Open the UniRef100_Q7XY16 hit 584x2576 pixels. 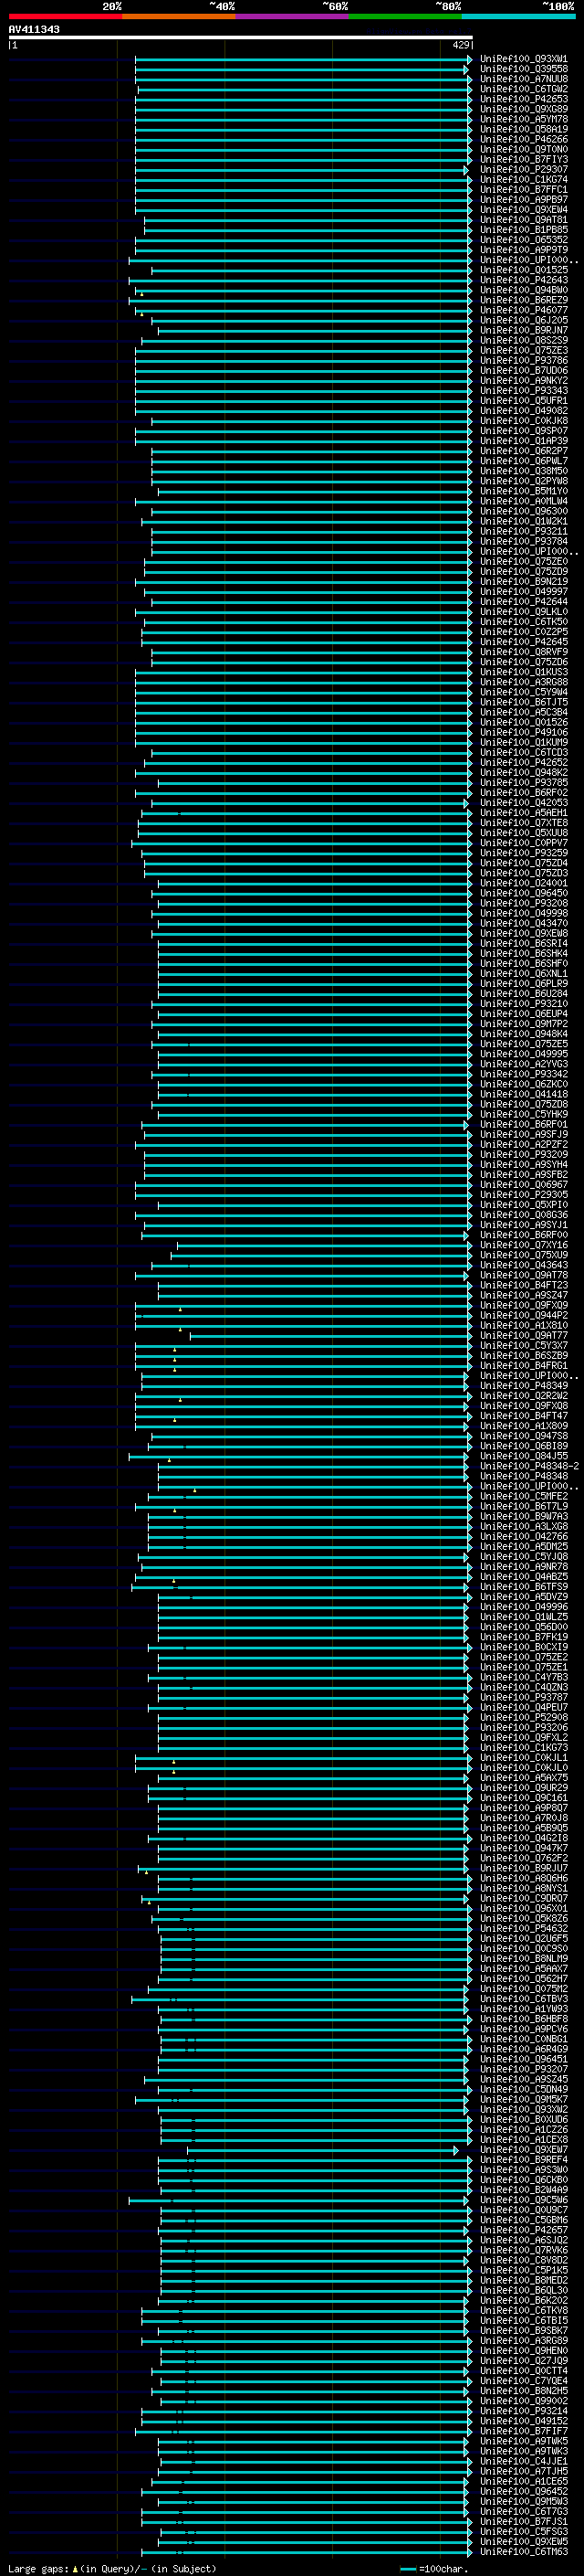pos(524,1245)
